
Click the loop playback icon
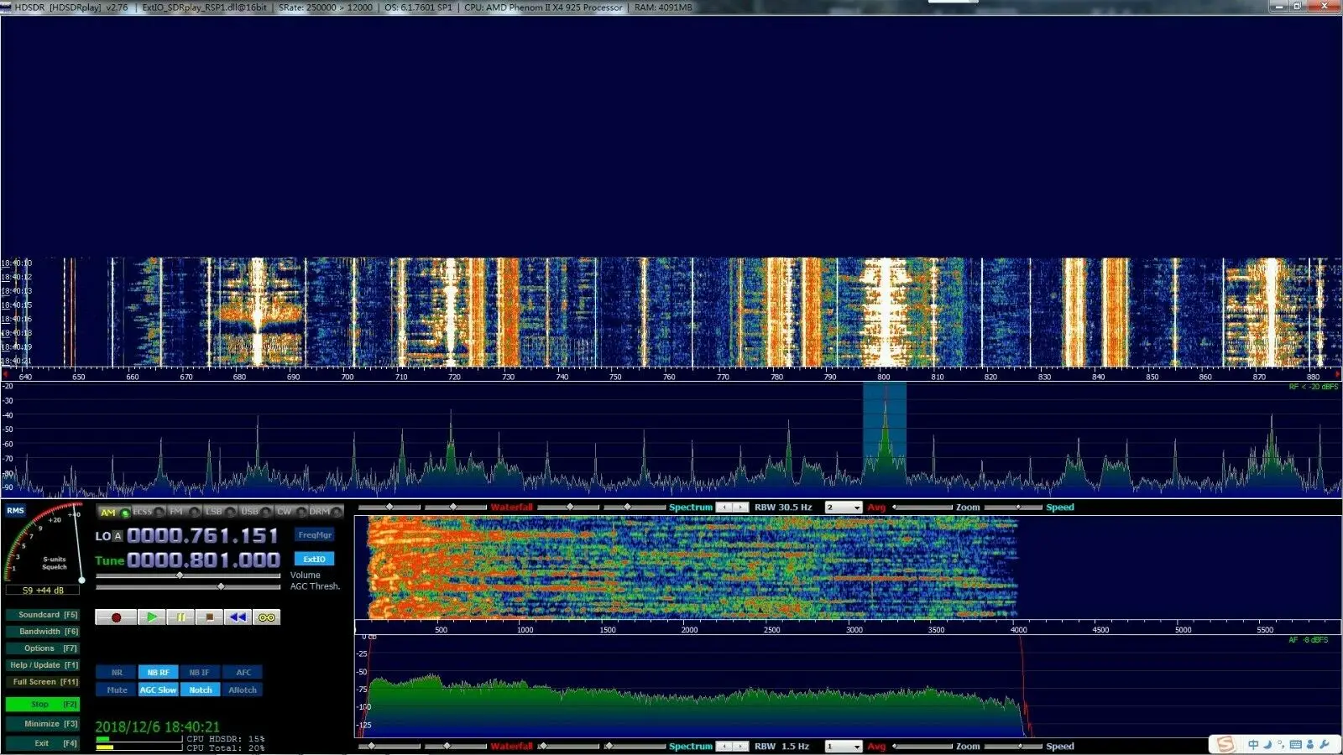click(x=267, y=617)
